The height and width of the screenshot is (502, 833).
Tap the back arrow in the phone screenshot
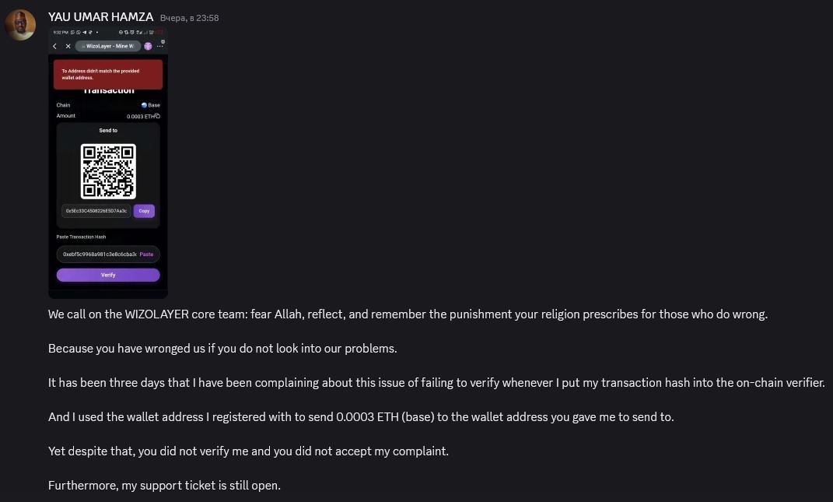click(55, 47)
